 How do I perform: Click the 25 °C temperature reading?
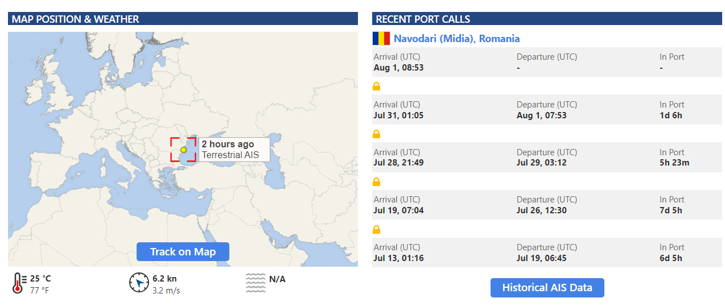coord(40,279)
